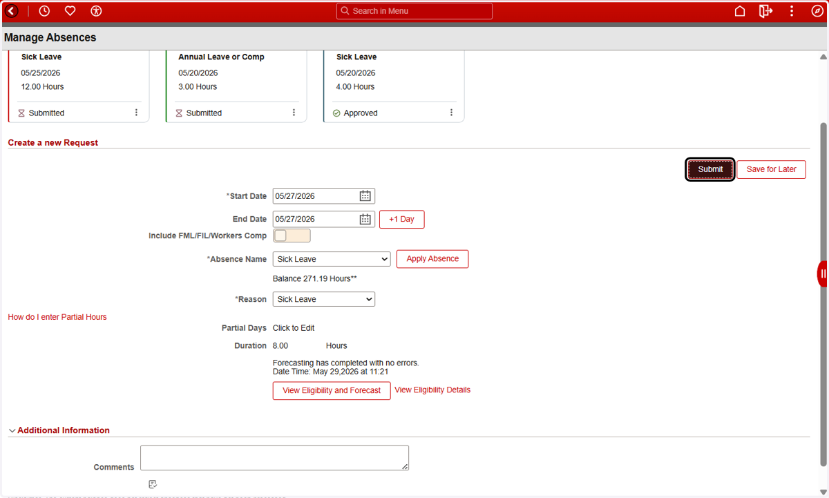The image size is (829, 498).
Task: Open calendar picker for End Date
Action: coord(365,219)
